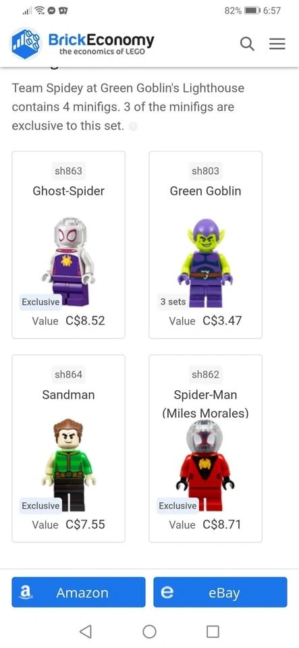Open the Miles Morales minifig image

(x=206, y=464)
